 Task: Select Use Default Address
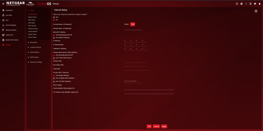[54, 75]
